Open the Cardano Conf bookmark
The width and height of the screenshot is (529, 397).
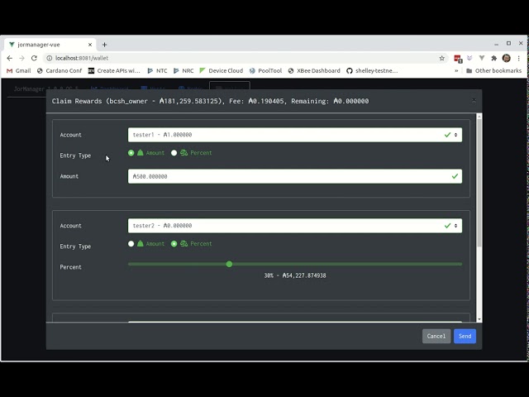click(x=60, y=71)
